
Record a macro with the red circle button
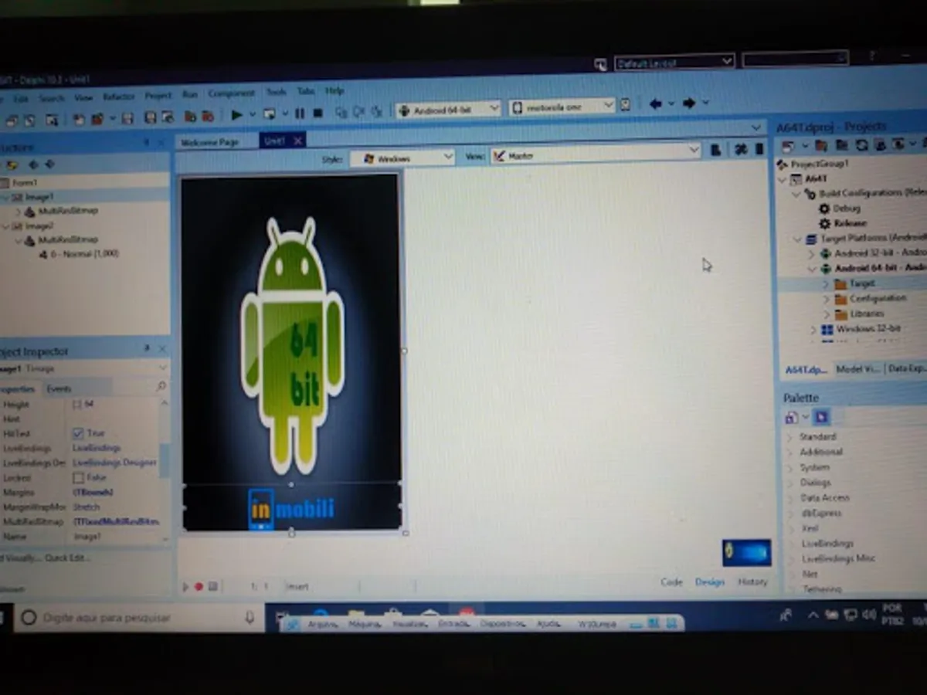199,587
